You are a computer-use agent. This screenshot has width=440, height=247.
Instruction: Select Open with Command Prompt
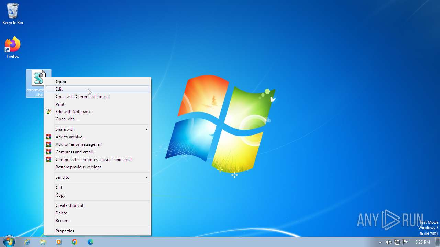click(98, 97)
